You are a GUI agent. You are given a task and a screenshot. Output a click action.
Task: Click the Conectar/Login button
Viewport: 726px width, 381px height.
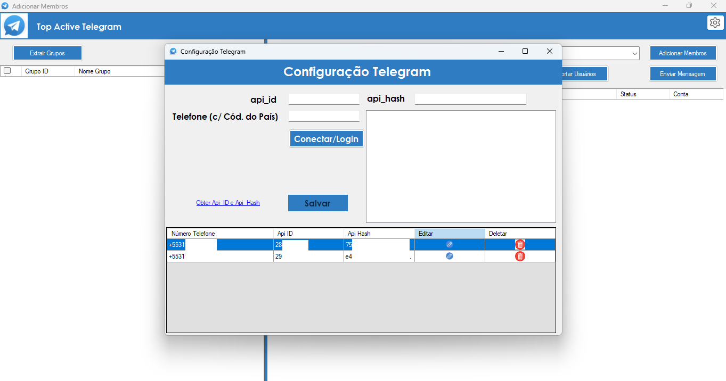click(327, 139)
